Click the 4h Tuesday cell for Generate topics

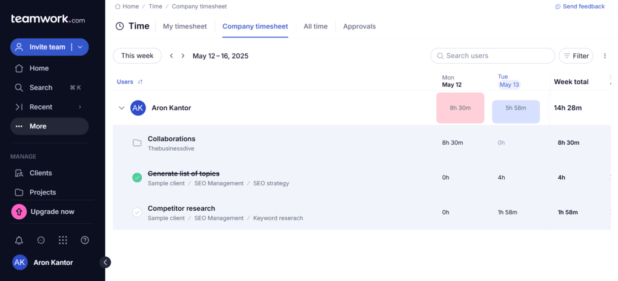pos(501,177)
